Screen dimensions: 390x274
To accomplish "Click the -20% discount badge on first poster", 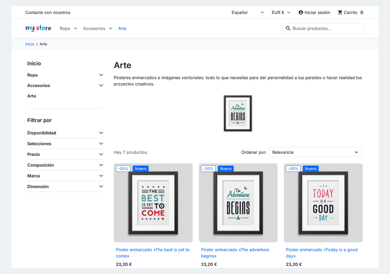I will tap(123, 169).
